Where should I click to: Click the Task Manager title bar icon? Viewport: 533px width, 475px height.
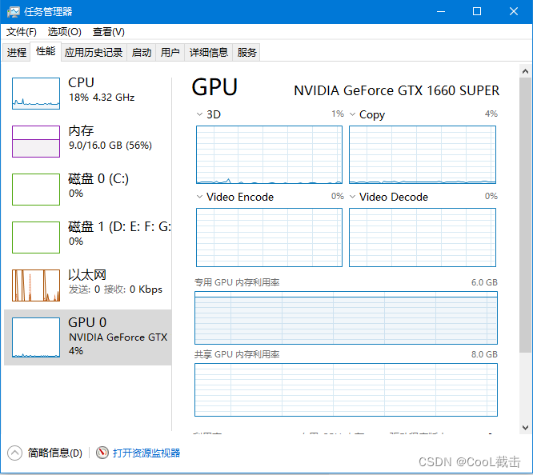(x=14, y=12)
